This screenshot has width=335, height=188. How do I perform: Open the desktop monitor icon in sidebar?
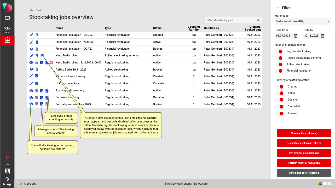[7, 18]
